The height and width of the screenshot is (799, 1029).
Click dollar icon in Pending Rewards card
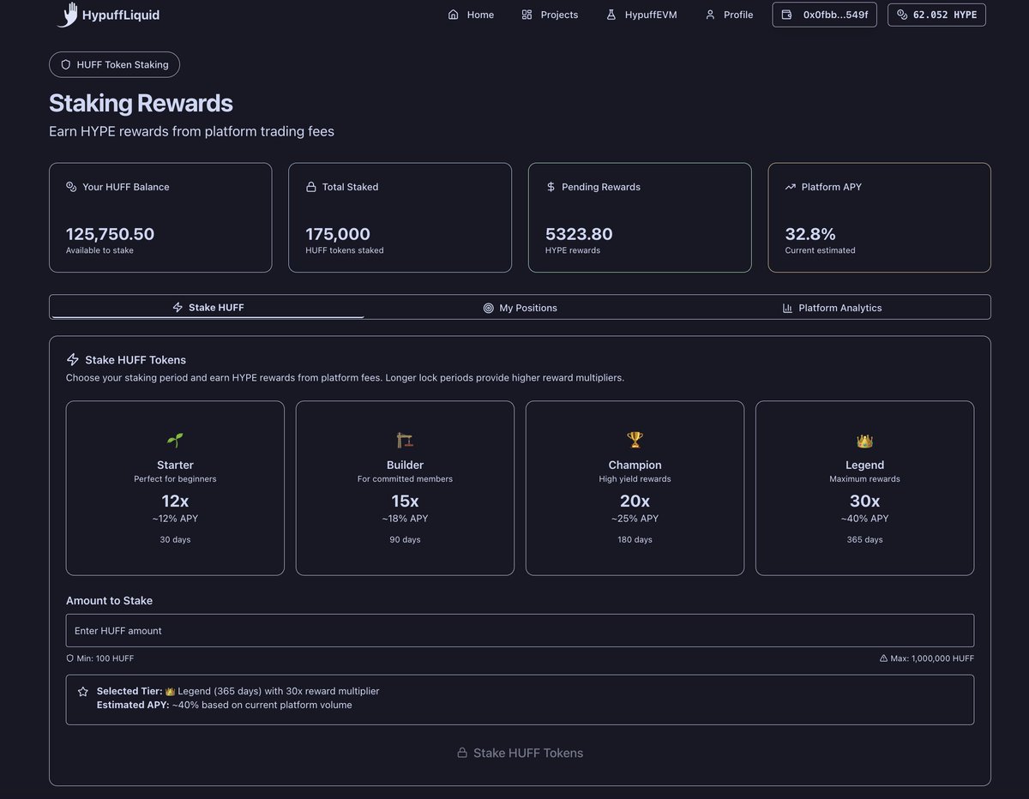click(x=551, y=187)
